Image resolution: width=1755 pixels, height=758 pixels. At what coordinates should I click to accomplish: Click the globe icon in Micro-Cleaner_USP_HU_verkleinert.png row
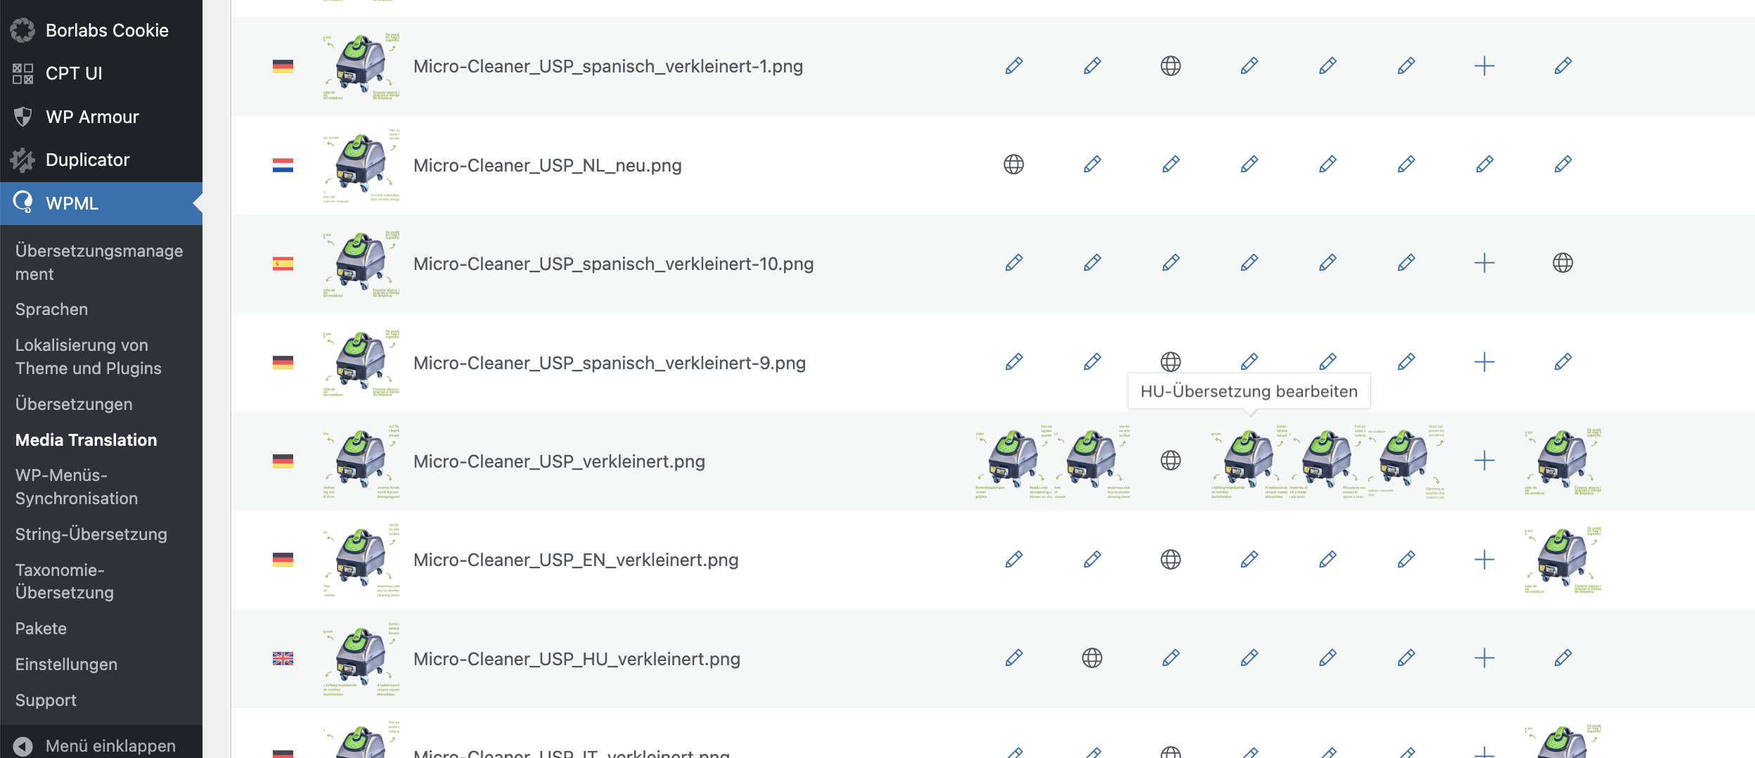(1092, 658)
